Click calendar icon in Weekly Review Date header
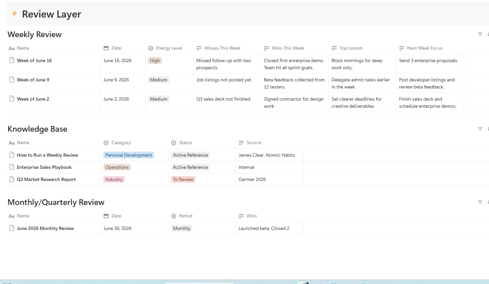The image size is (489, 284). click(106, 48)
